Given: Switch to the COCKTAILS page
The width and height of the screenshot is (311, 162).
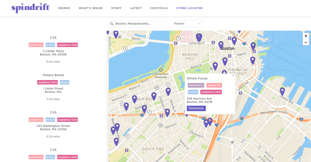Looking at the screenshot, I should tap(159, 8).
